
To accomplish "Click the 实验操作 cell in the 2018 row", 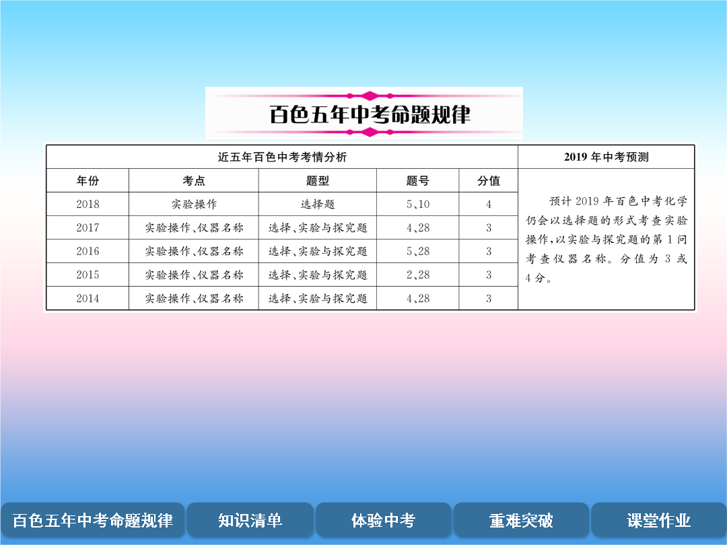I will click(x=194, y=204).
